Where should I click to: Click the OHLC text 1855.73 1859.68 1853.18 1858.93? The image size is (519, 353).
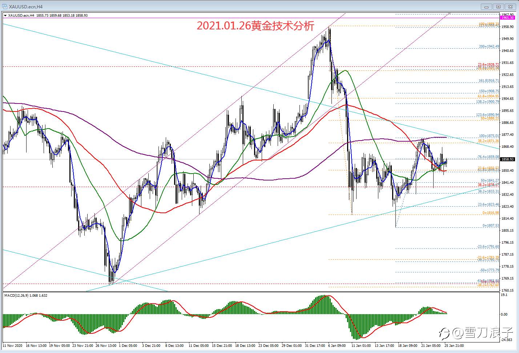pos(62,16)
